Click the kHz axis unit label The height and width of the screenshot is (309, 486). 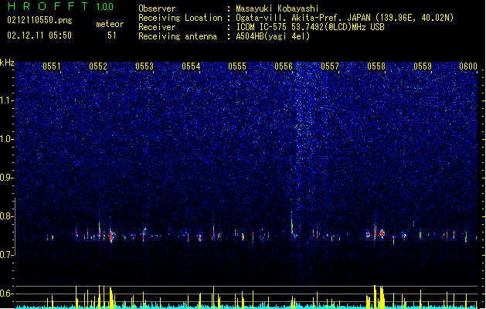point(7,63)
